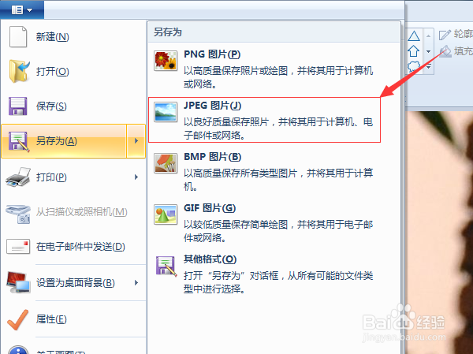Select the up arrow shape in gallery

[x=414, y=51]
